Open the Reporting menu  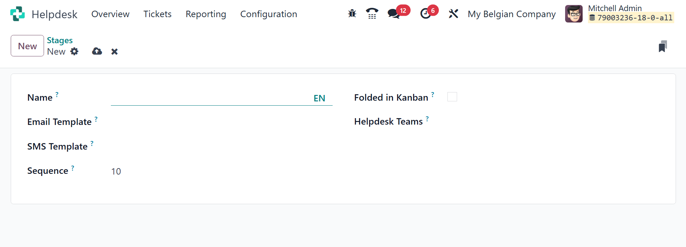[x=206, y=14]
